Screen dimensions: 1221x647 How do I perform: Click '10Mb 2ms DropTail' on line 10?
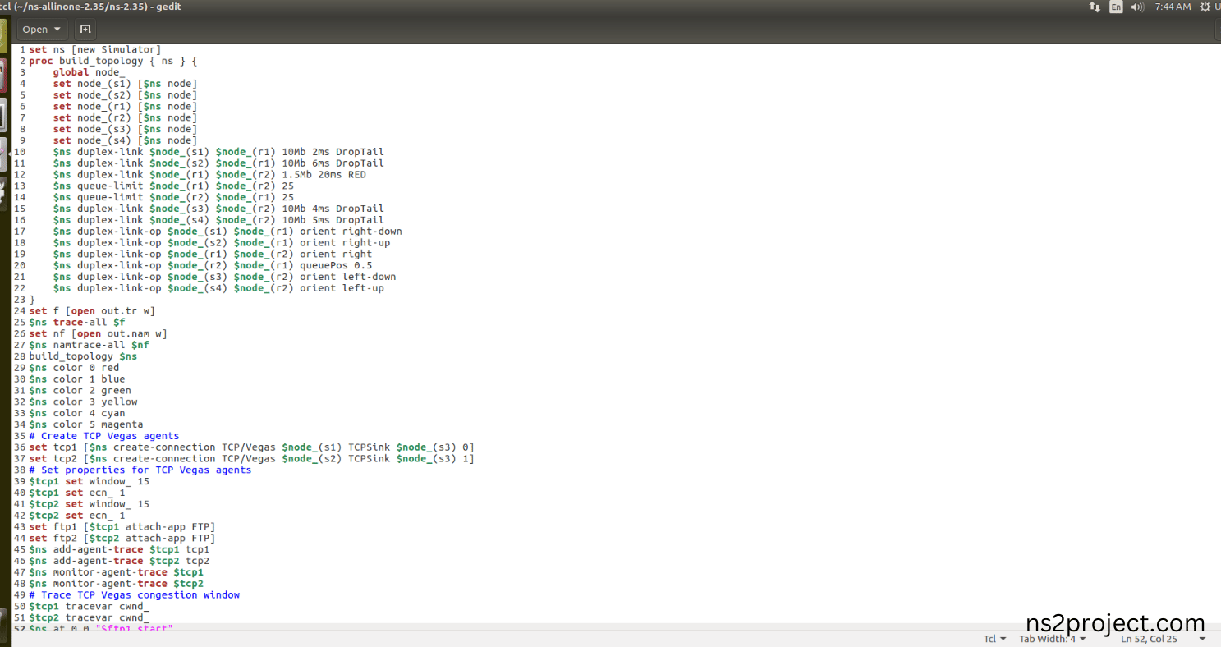click(x=333, y=152)
